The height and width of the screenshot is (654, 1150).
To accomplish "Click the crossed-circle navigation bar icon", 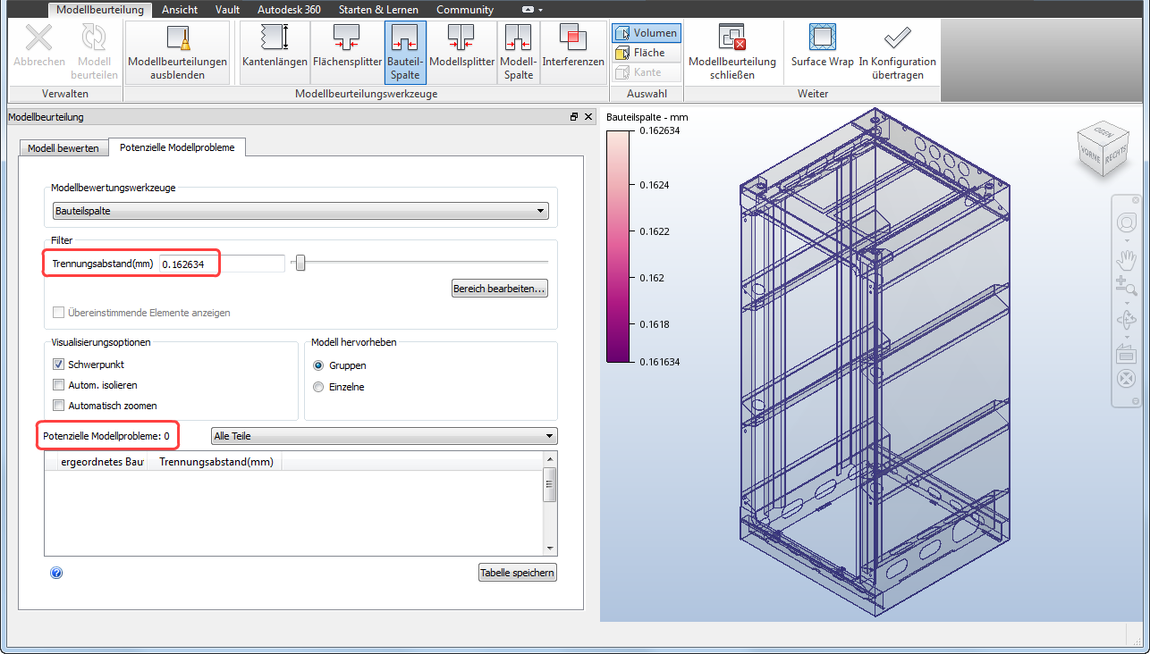I will [x=1127, y=379].
